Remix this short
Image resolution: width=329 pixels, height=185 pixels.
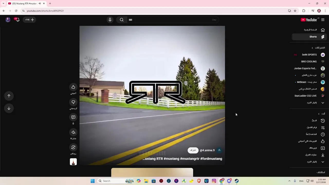[x=73, y=147]
